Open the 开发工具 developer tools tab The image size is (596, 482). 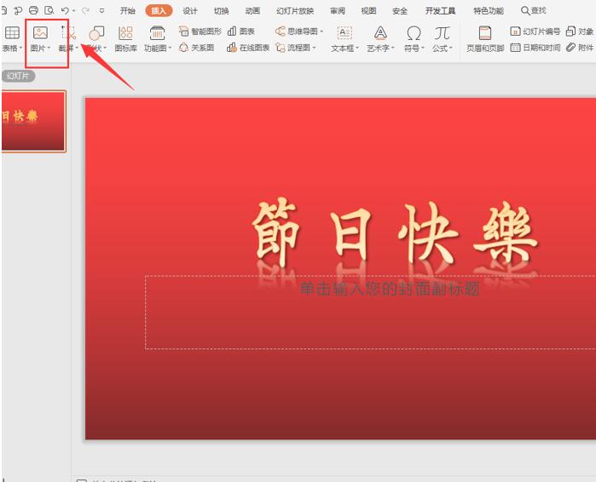[440, 10]
